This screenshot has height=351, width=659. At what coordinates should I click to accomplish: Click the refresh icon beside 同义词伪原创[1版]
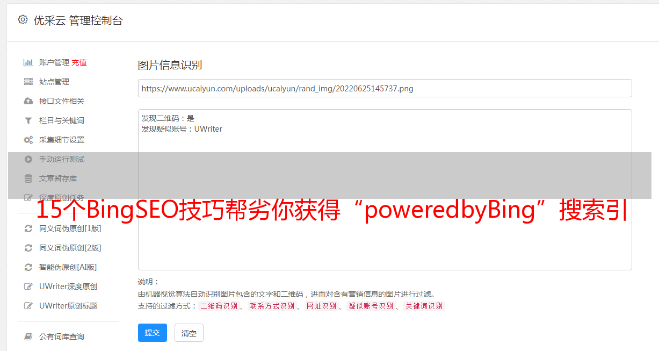click(x=28, y=228)
